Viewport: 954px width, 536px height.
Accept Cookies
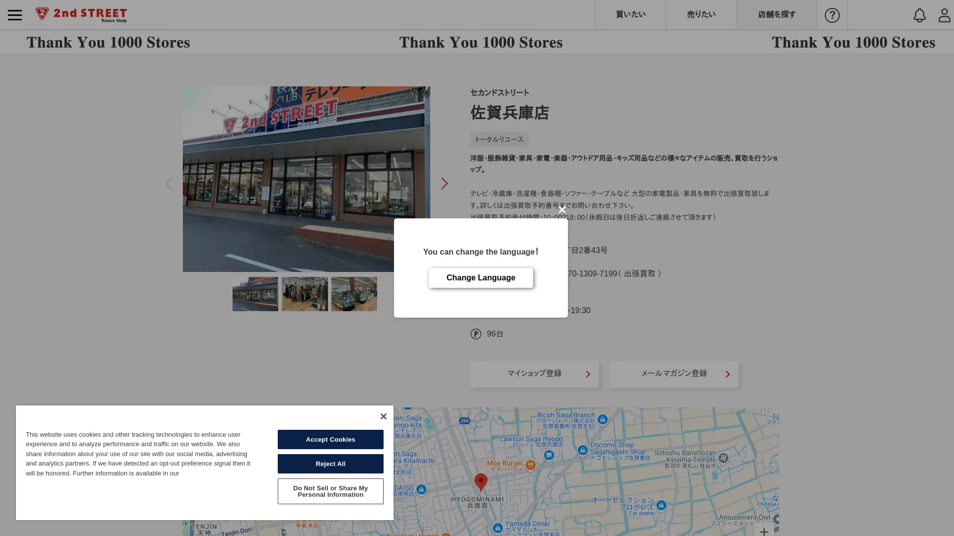[330, 439]
